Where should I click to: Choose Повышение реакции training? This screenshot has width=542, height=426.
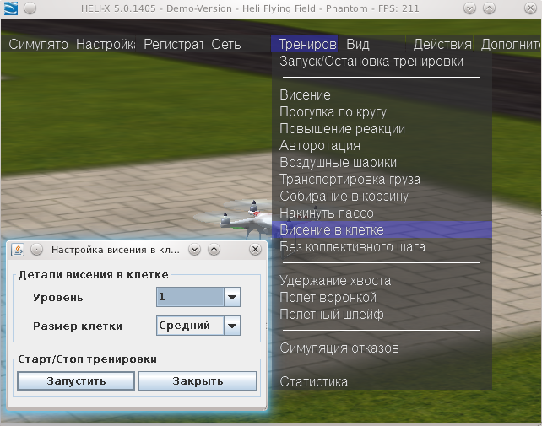pos(382,129)
